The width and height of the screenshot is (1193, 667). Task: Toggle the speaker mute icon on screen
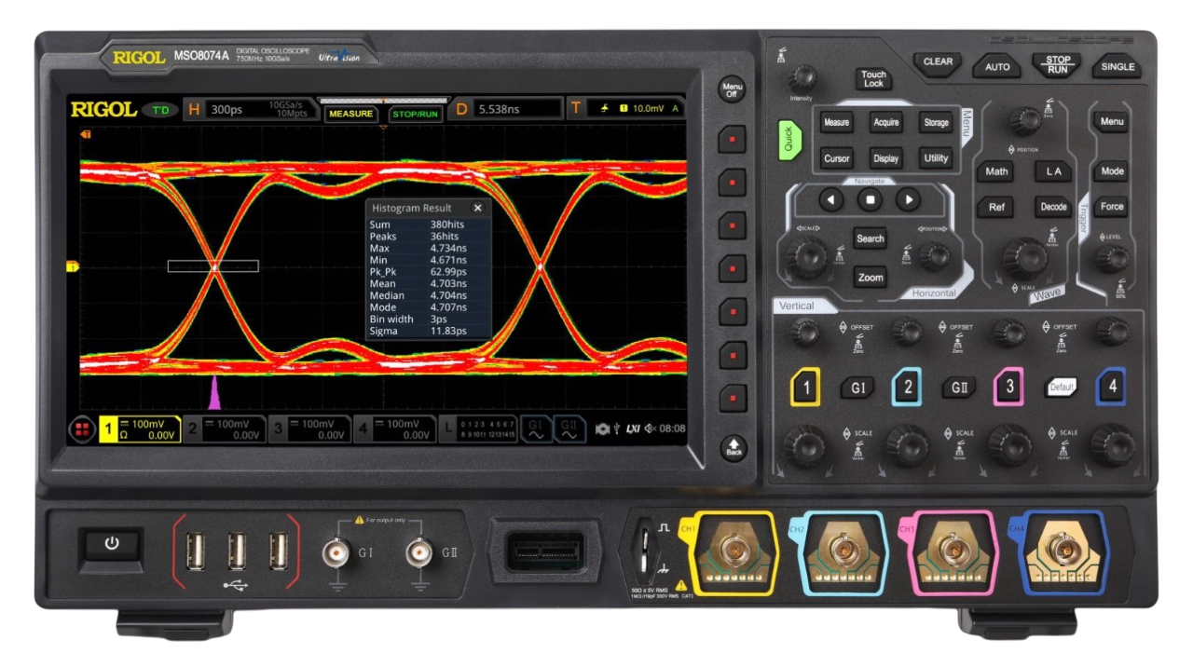650,429
